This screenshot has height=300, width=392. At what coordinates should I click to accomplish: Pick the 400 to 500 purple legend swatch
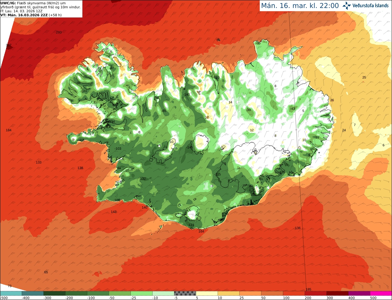click(x=359, y=293)
